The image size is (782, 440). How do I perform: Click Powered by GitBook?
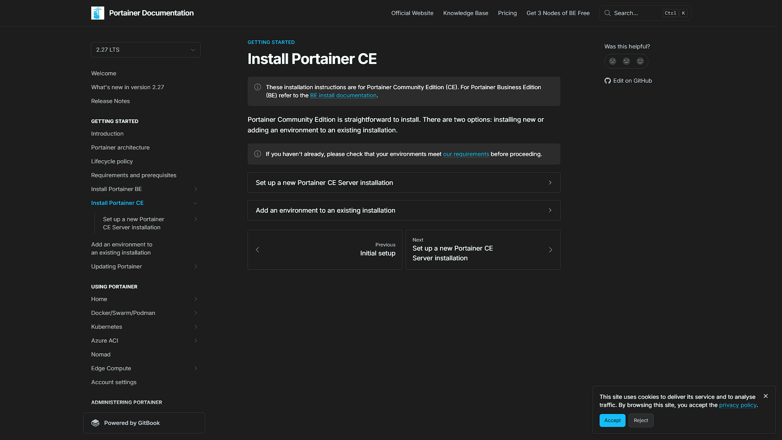[x=144, y=423]
